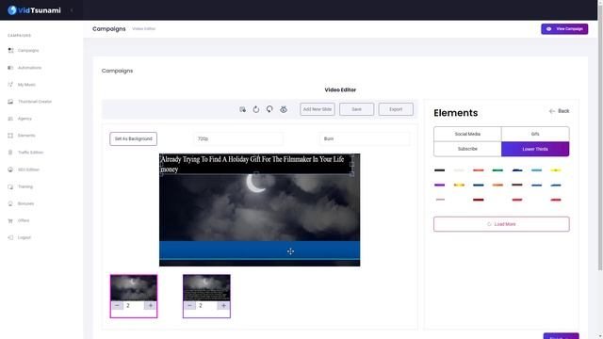Select the second slide thumbnail
Image resolution: width=603 pixels, height=339 pixels.
coord(206,287)
